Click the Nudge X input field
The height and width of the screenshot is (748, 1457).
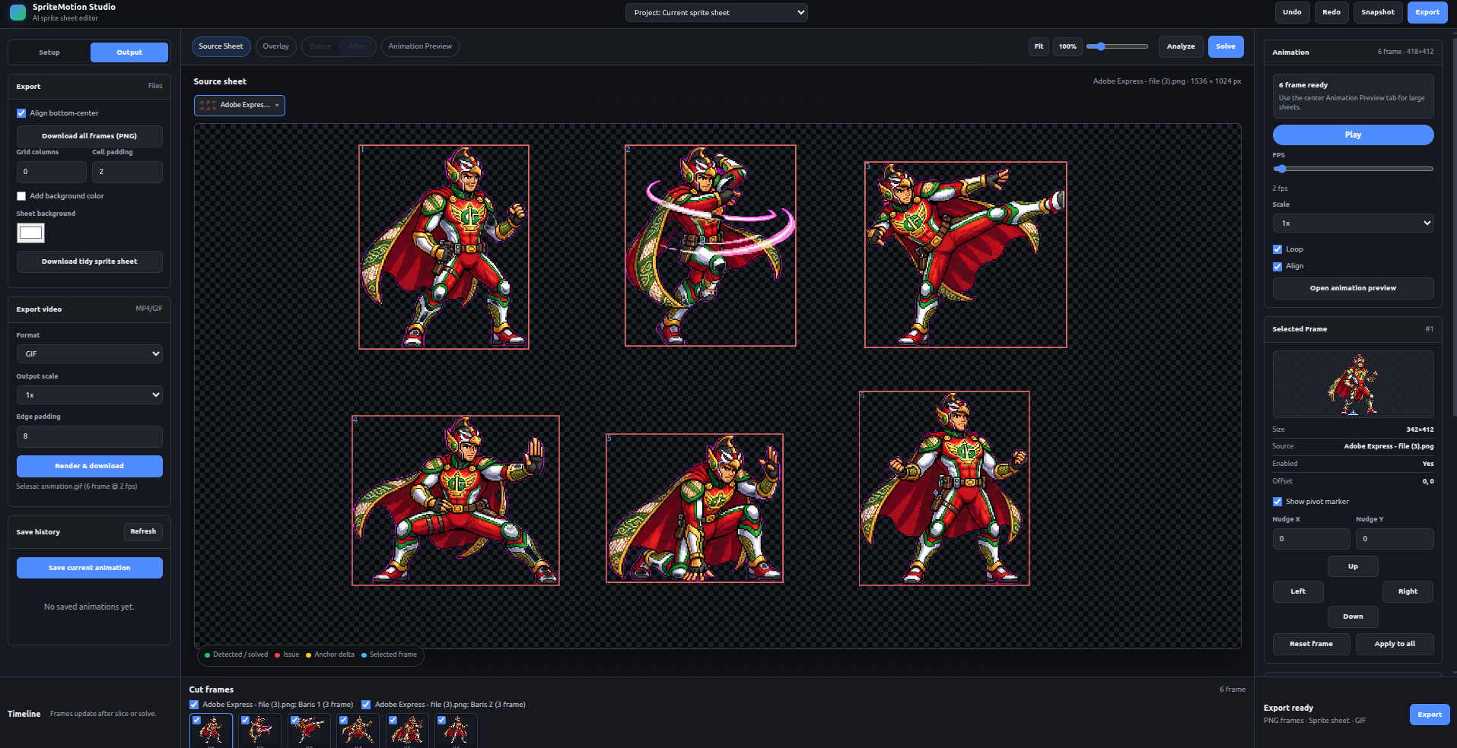(x=1311, y=539)
